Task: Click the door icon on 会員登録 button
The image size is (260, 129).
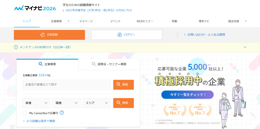Action: coord(42,35)
